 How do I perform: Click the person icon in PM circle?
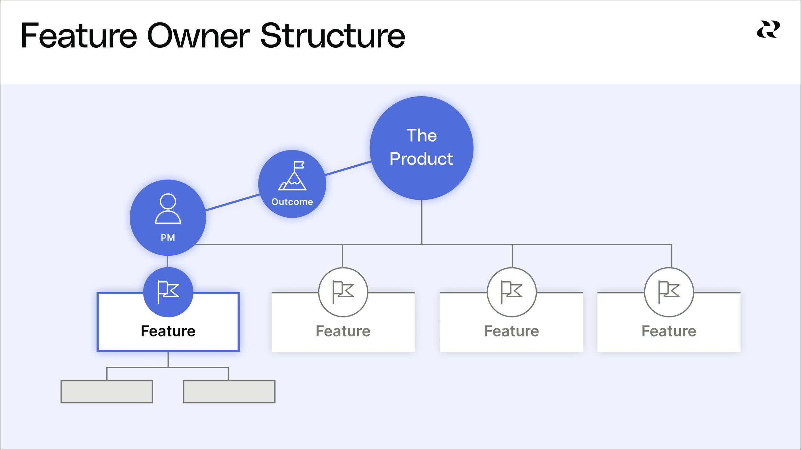point(168,208)
